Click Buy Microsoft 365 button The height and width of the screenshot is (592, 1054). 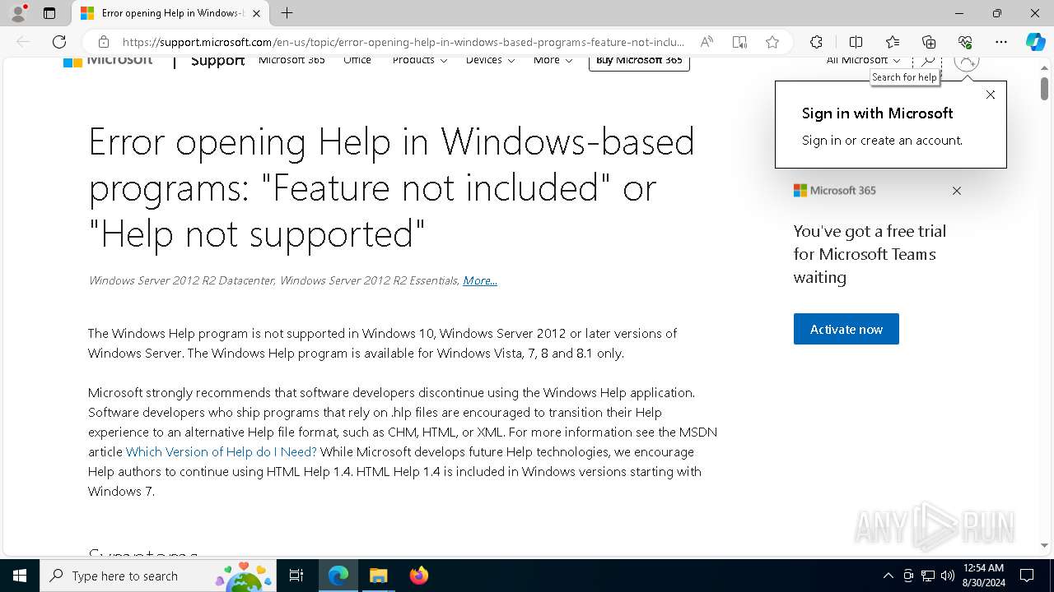pos(639,62)
